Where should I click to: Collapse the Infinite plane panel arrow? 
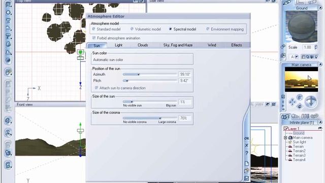pos(320,123)
